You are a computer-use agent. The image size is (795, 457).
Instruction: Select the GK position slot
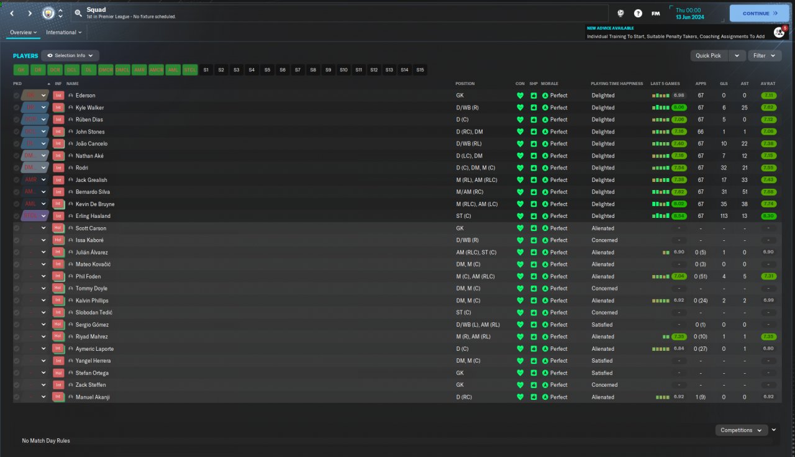(x=21, y=70)
